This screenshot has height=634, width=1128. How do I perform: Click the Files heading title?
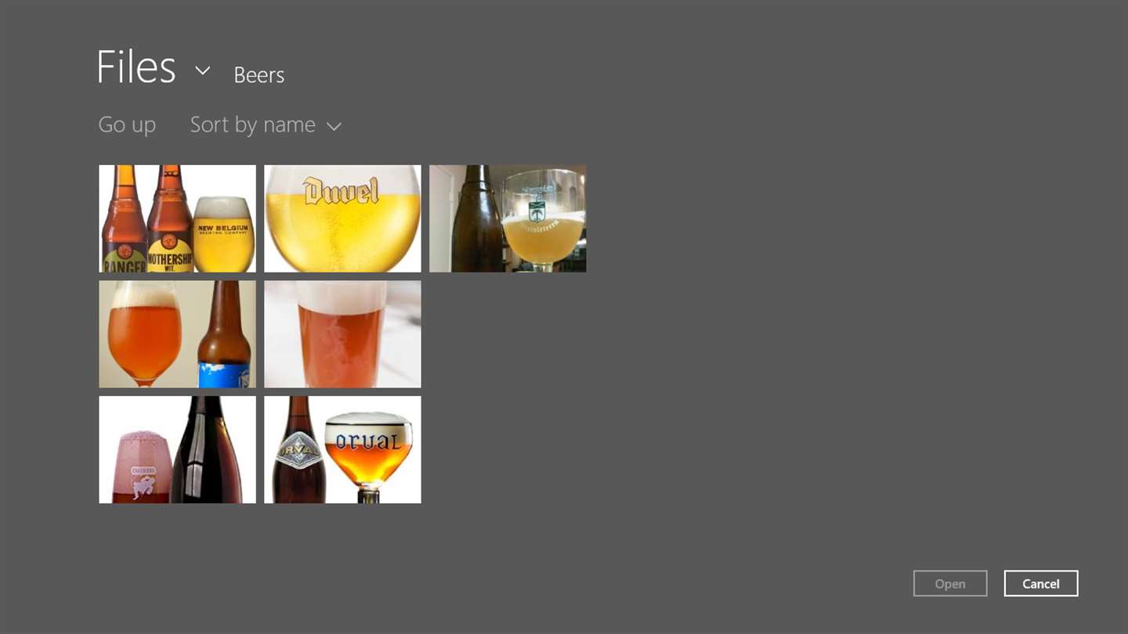[136, 67]
